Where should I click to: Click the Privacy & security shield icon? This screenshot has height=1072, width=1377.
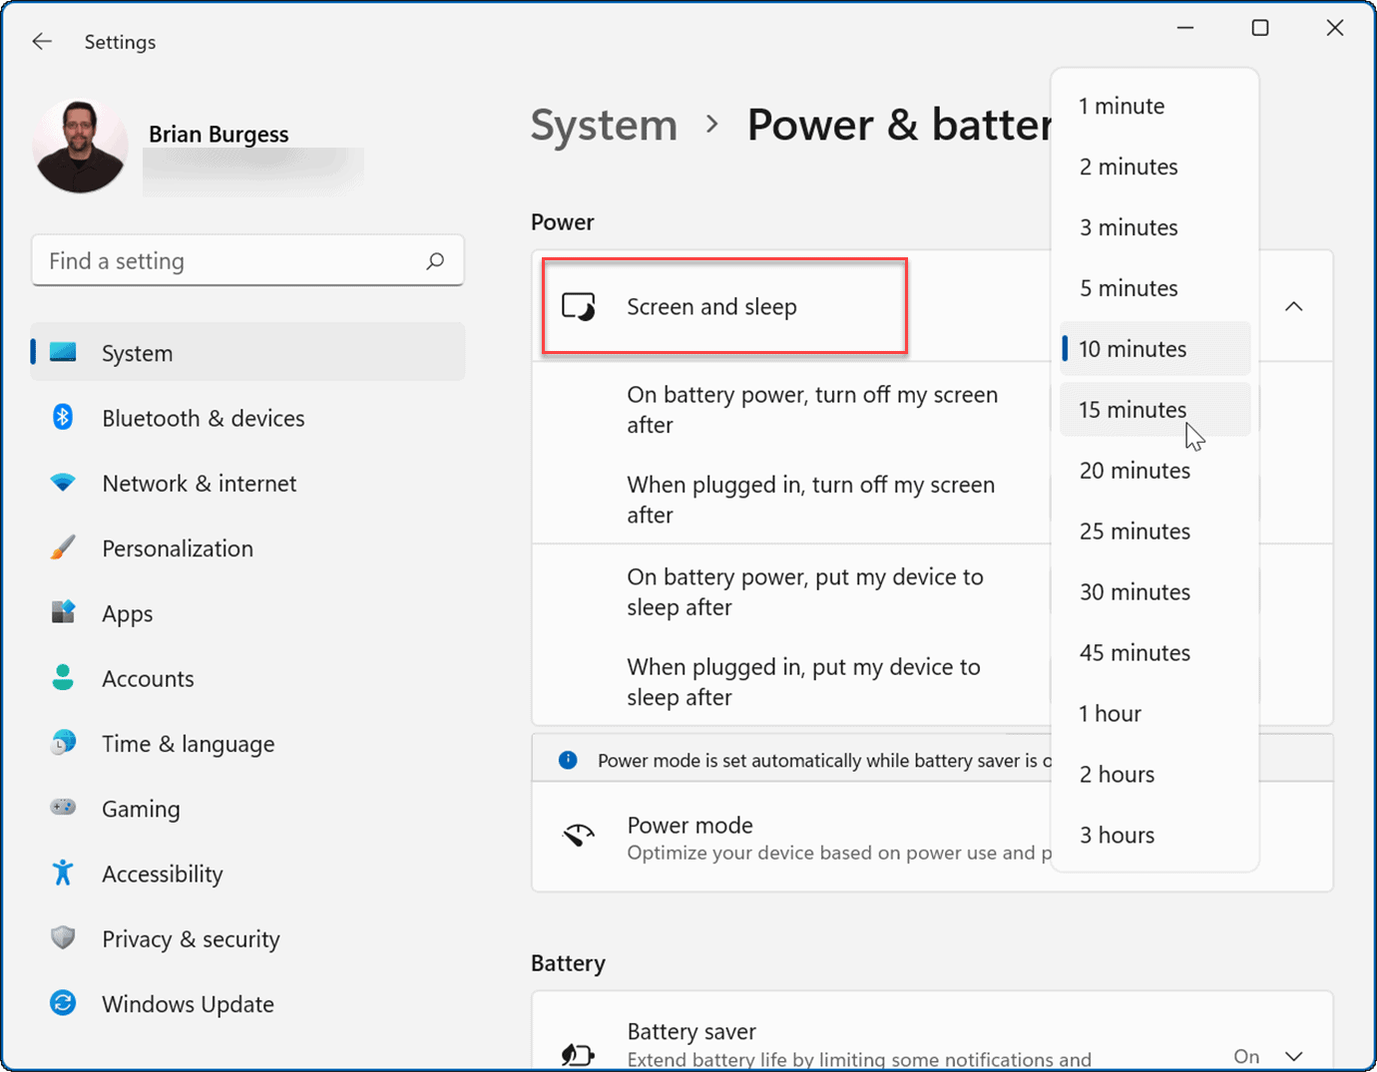[62, 937]
